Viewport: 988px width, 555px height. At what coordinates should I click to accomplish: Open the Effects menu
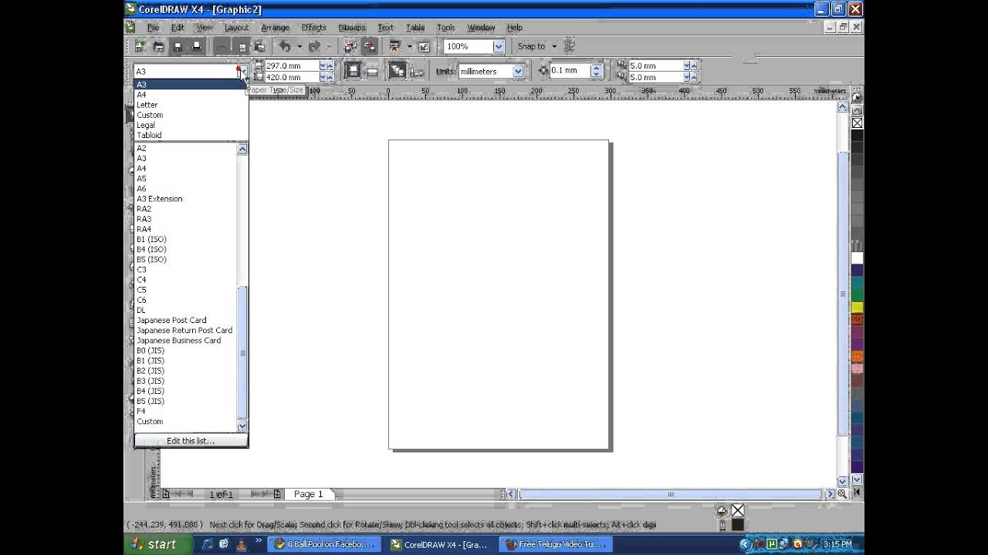point(313,27)
